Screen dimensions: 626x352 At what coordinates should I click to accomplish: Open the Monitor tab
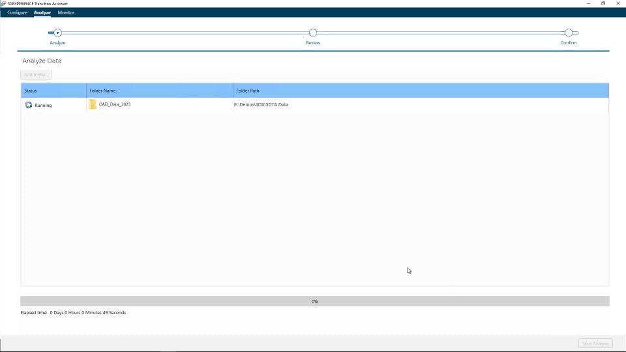[66, 12]
